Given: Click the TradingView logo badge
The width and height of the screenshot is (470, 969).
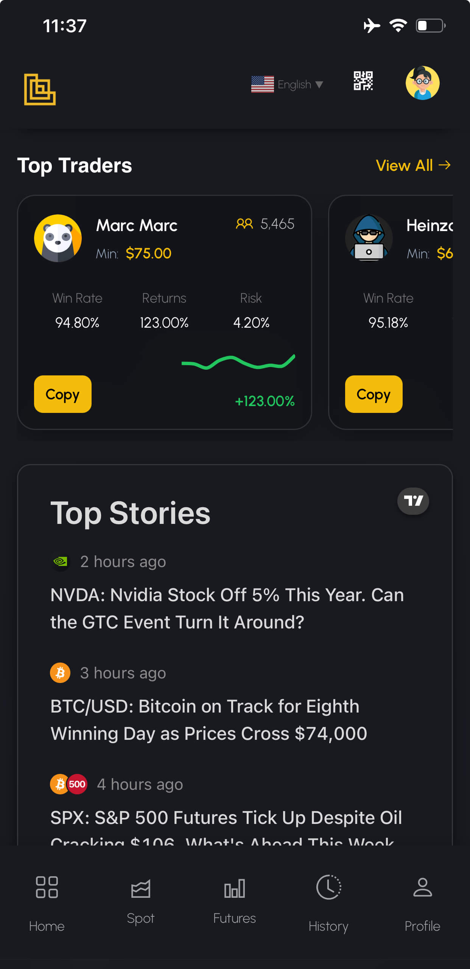Looking at the screenshot, I should click(x=413, y=501).
